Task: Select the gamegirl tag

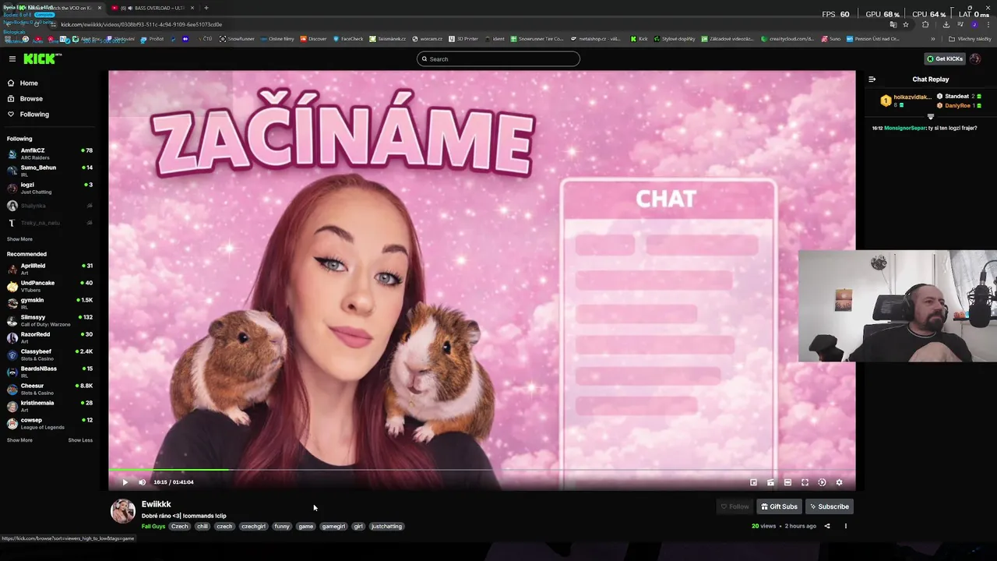Action: pyautogui.click(x=333, y=527)
